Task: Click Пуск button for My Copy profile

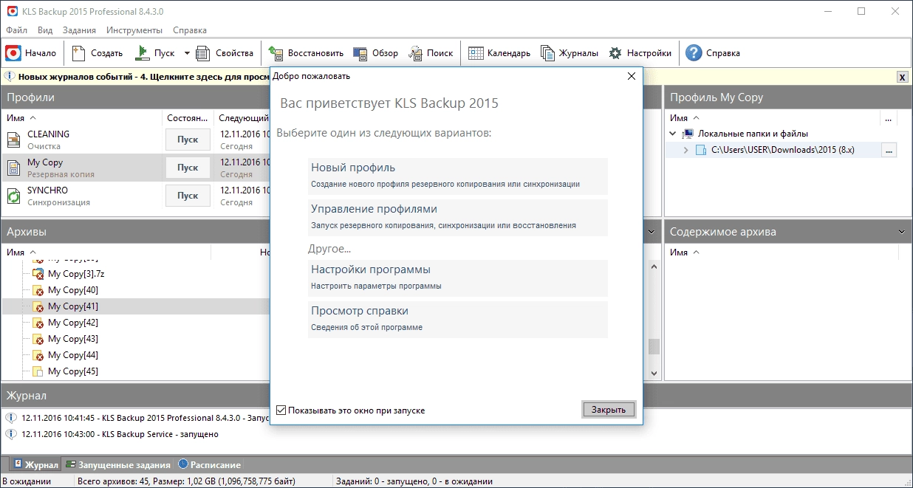Action: click(188, 168)
